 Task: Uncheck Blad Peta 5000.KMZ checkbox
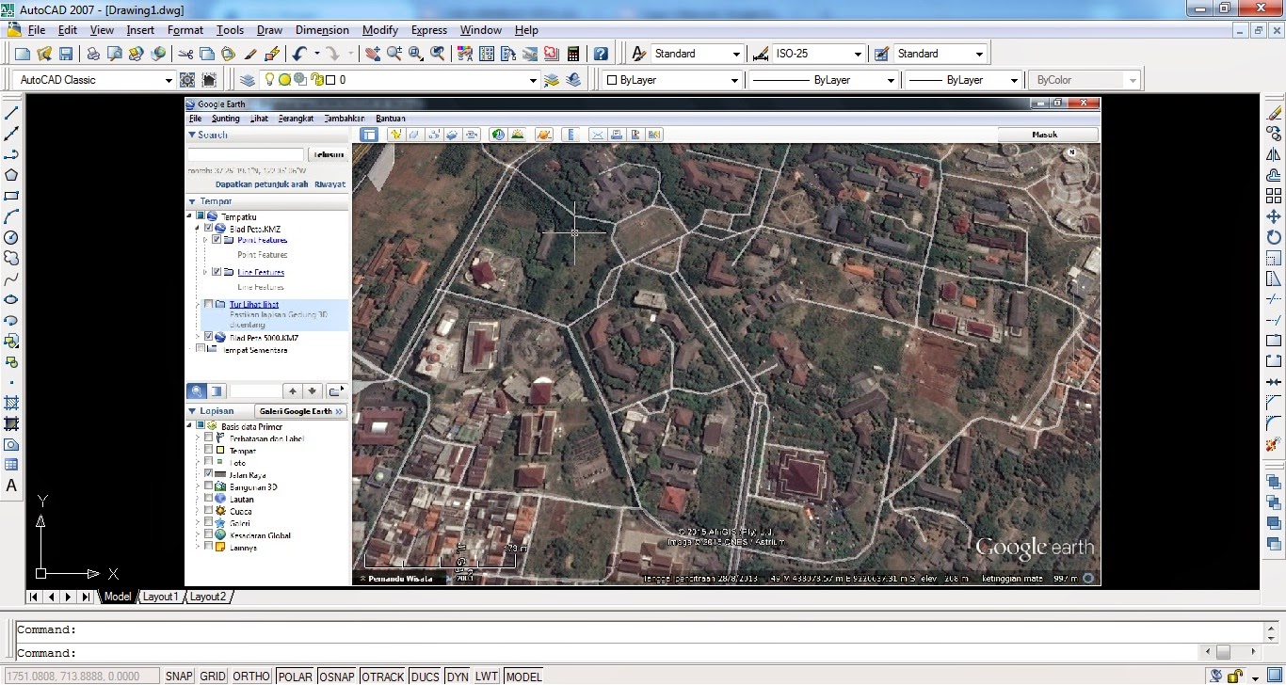pyautogui.click(x=208, y=337)
